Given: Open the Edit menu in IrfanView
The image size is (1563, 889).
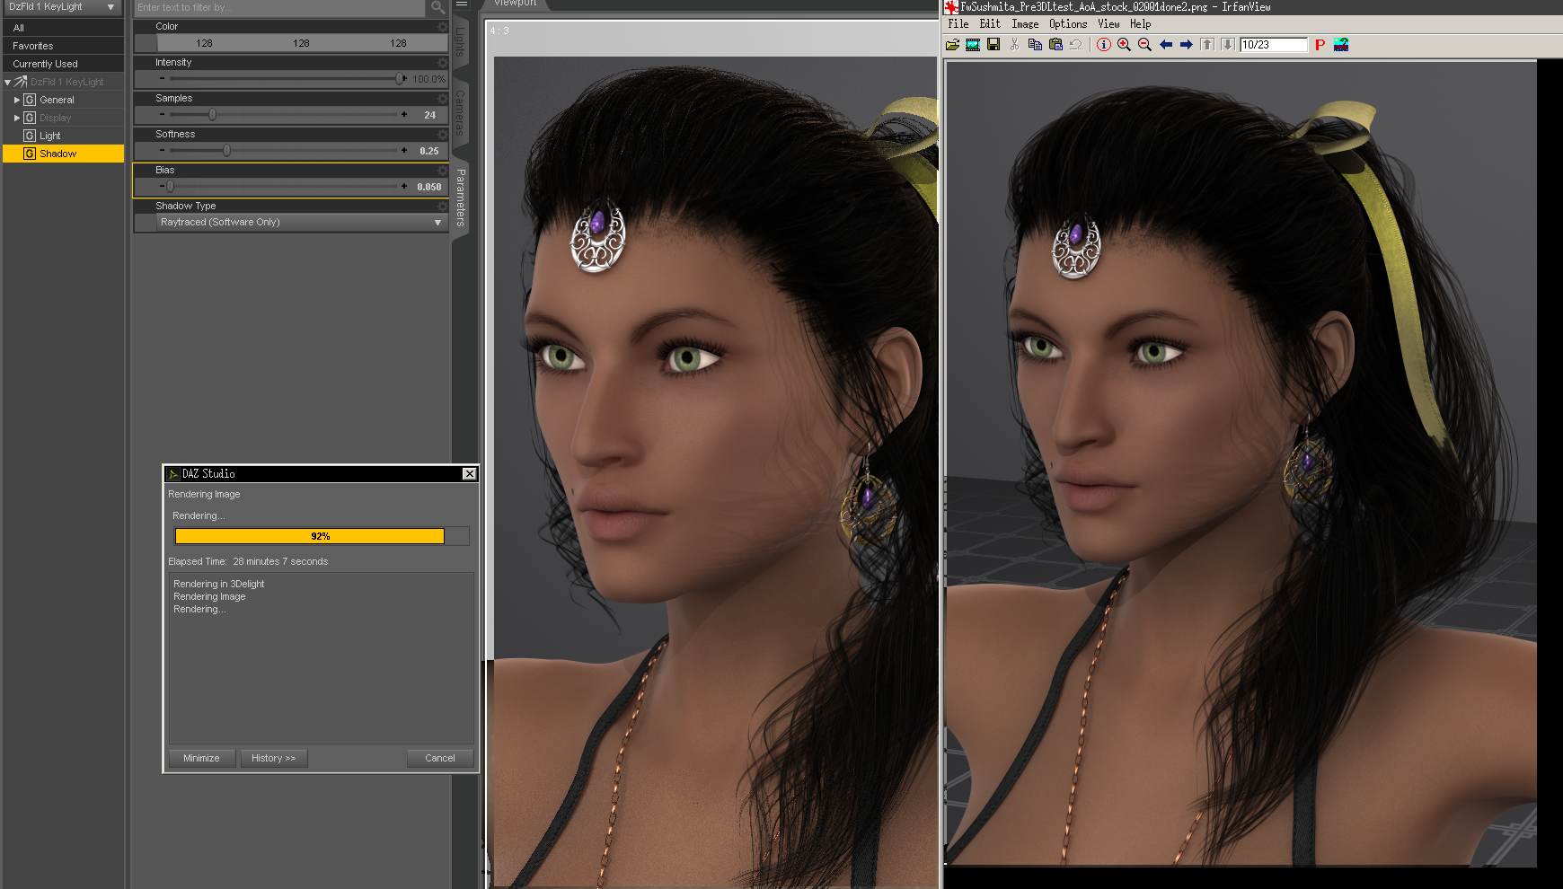Looking at the screenshot, I should click(990, 24).
